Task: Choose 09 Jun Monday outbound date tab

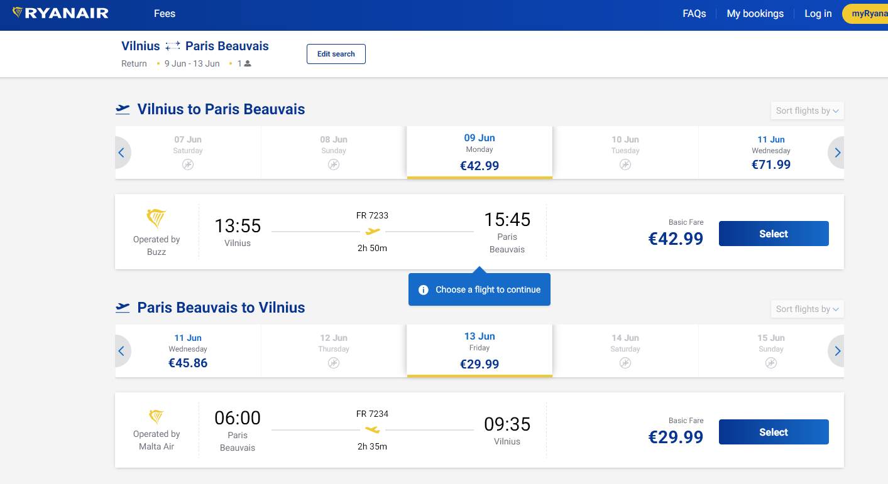Action: (480, 153)
